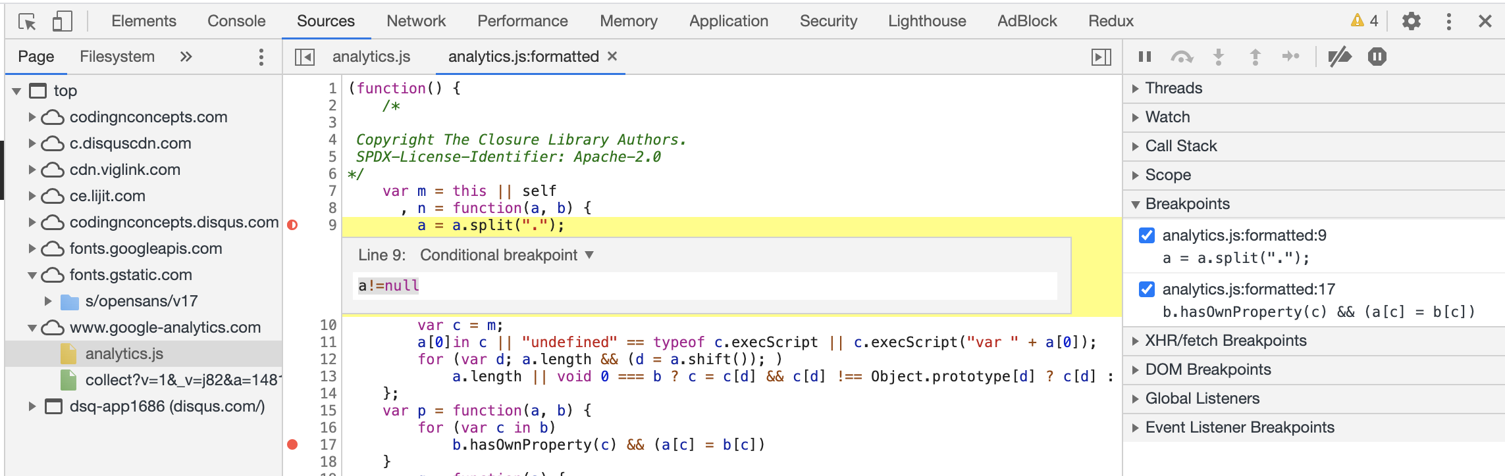Deactivate all breakpoints
Viewport: 1505px width, 476px height.
[1340, 57]
